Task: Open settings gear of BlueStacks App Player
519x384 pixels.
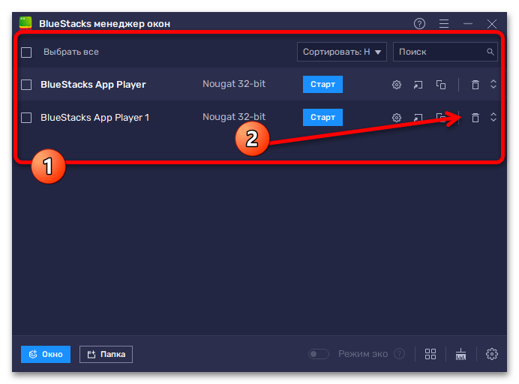Action: (x=397, y=85)
